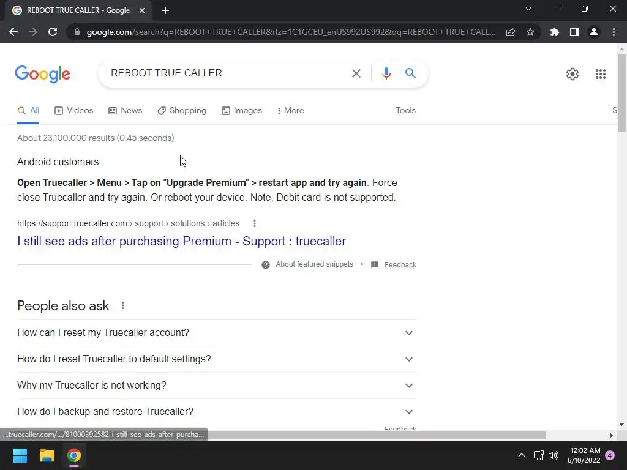Open the clock showing 12:02 AM
Viewport: 627px width, 470px height.
[584, 455]
